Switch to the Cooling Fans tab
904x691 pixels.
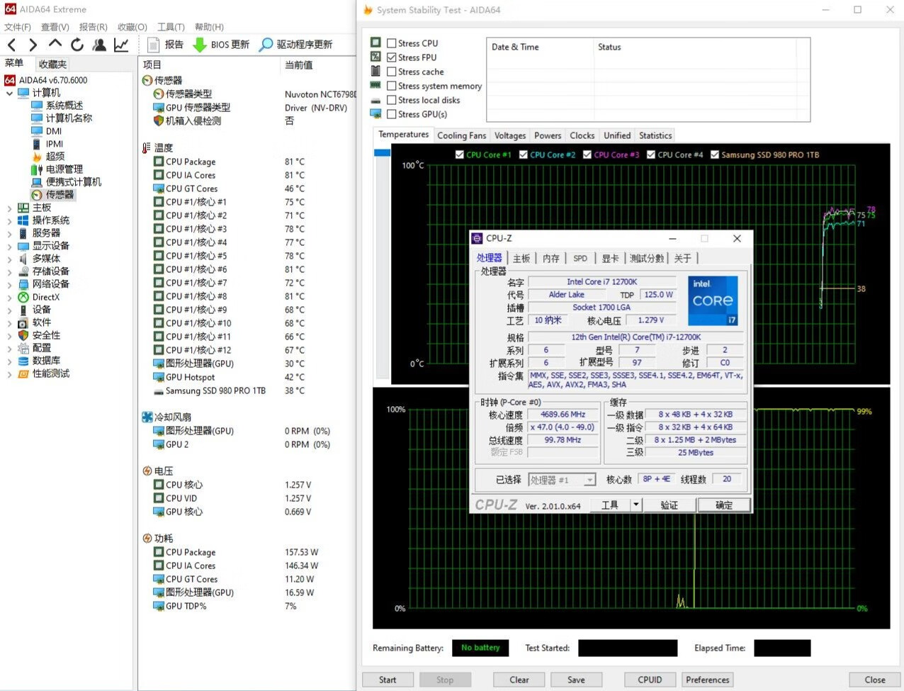[461, 135]
